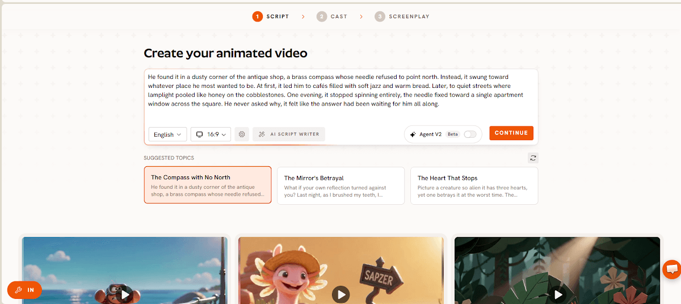Screen dimensions: 681x304
Task: Play the jungle paper-art video
Action: click(x=558, y=294)
